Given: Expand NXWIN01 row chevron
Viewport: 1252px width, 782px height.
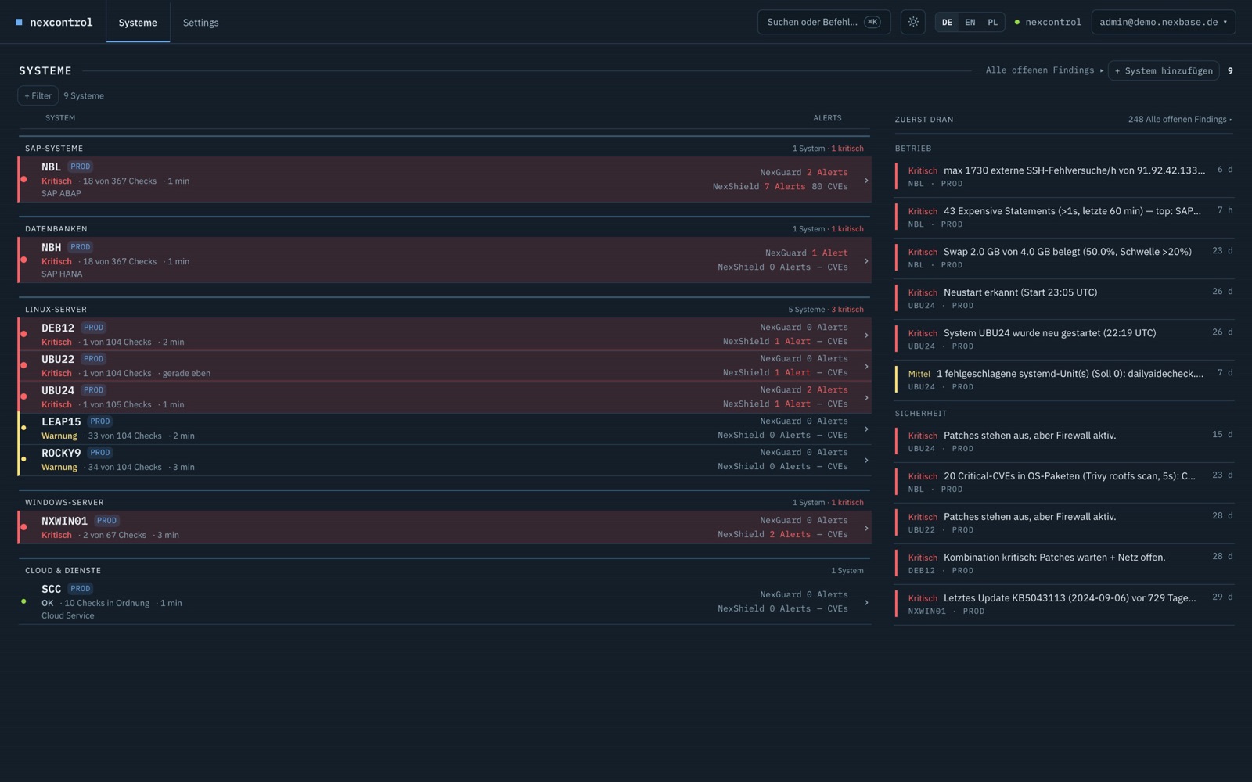Looking at the screenshot, I should (865, 528).
